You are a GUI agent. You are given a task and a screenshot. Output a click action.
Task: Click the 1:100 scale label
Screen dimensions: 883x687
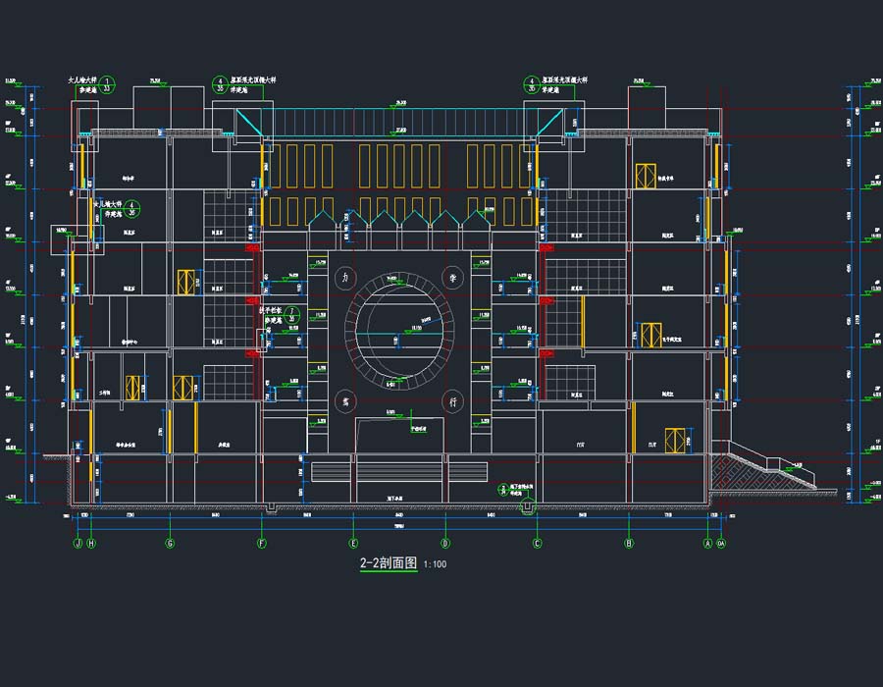tap(435, 565)
